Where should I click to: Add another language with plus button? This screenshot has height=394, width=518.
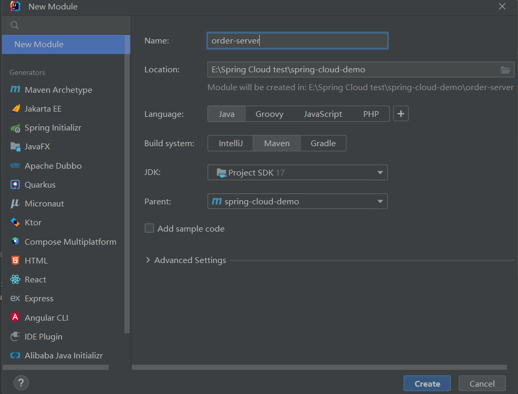pos(401,114)
